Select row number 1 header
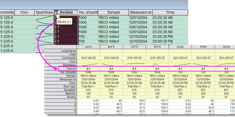This screenshot has height=117, width=235. (x=60, y=101)
